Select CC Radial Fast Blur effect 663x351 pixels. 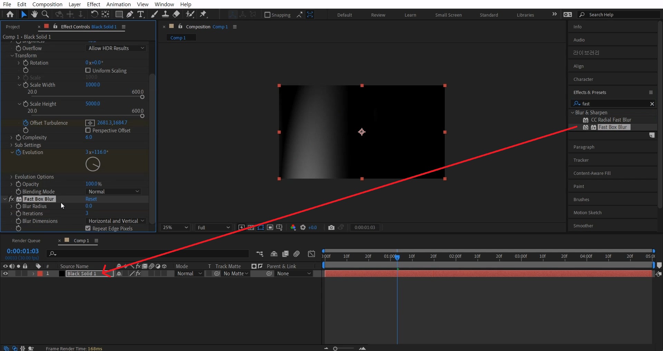click(611, 120)
